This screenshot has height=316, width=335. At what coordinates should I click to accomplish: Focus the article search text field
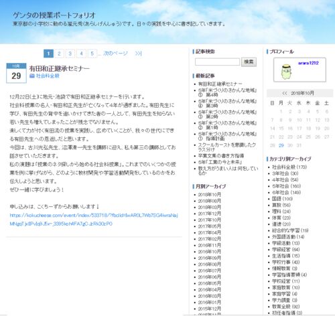[217, 62]
